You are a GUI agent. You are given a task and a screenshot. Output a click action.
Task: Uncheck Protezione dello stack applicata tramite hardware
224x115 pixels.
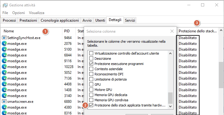click(x=91, y=105)
